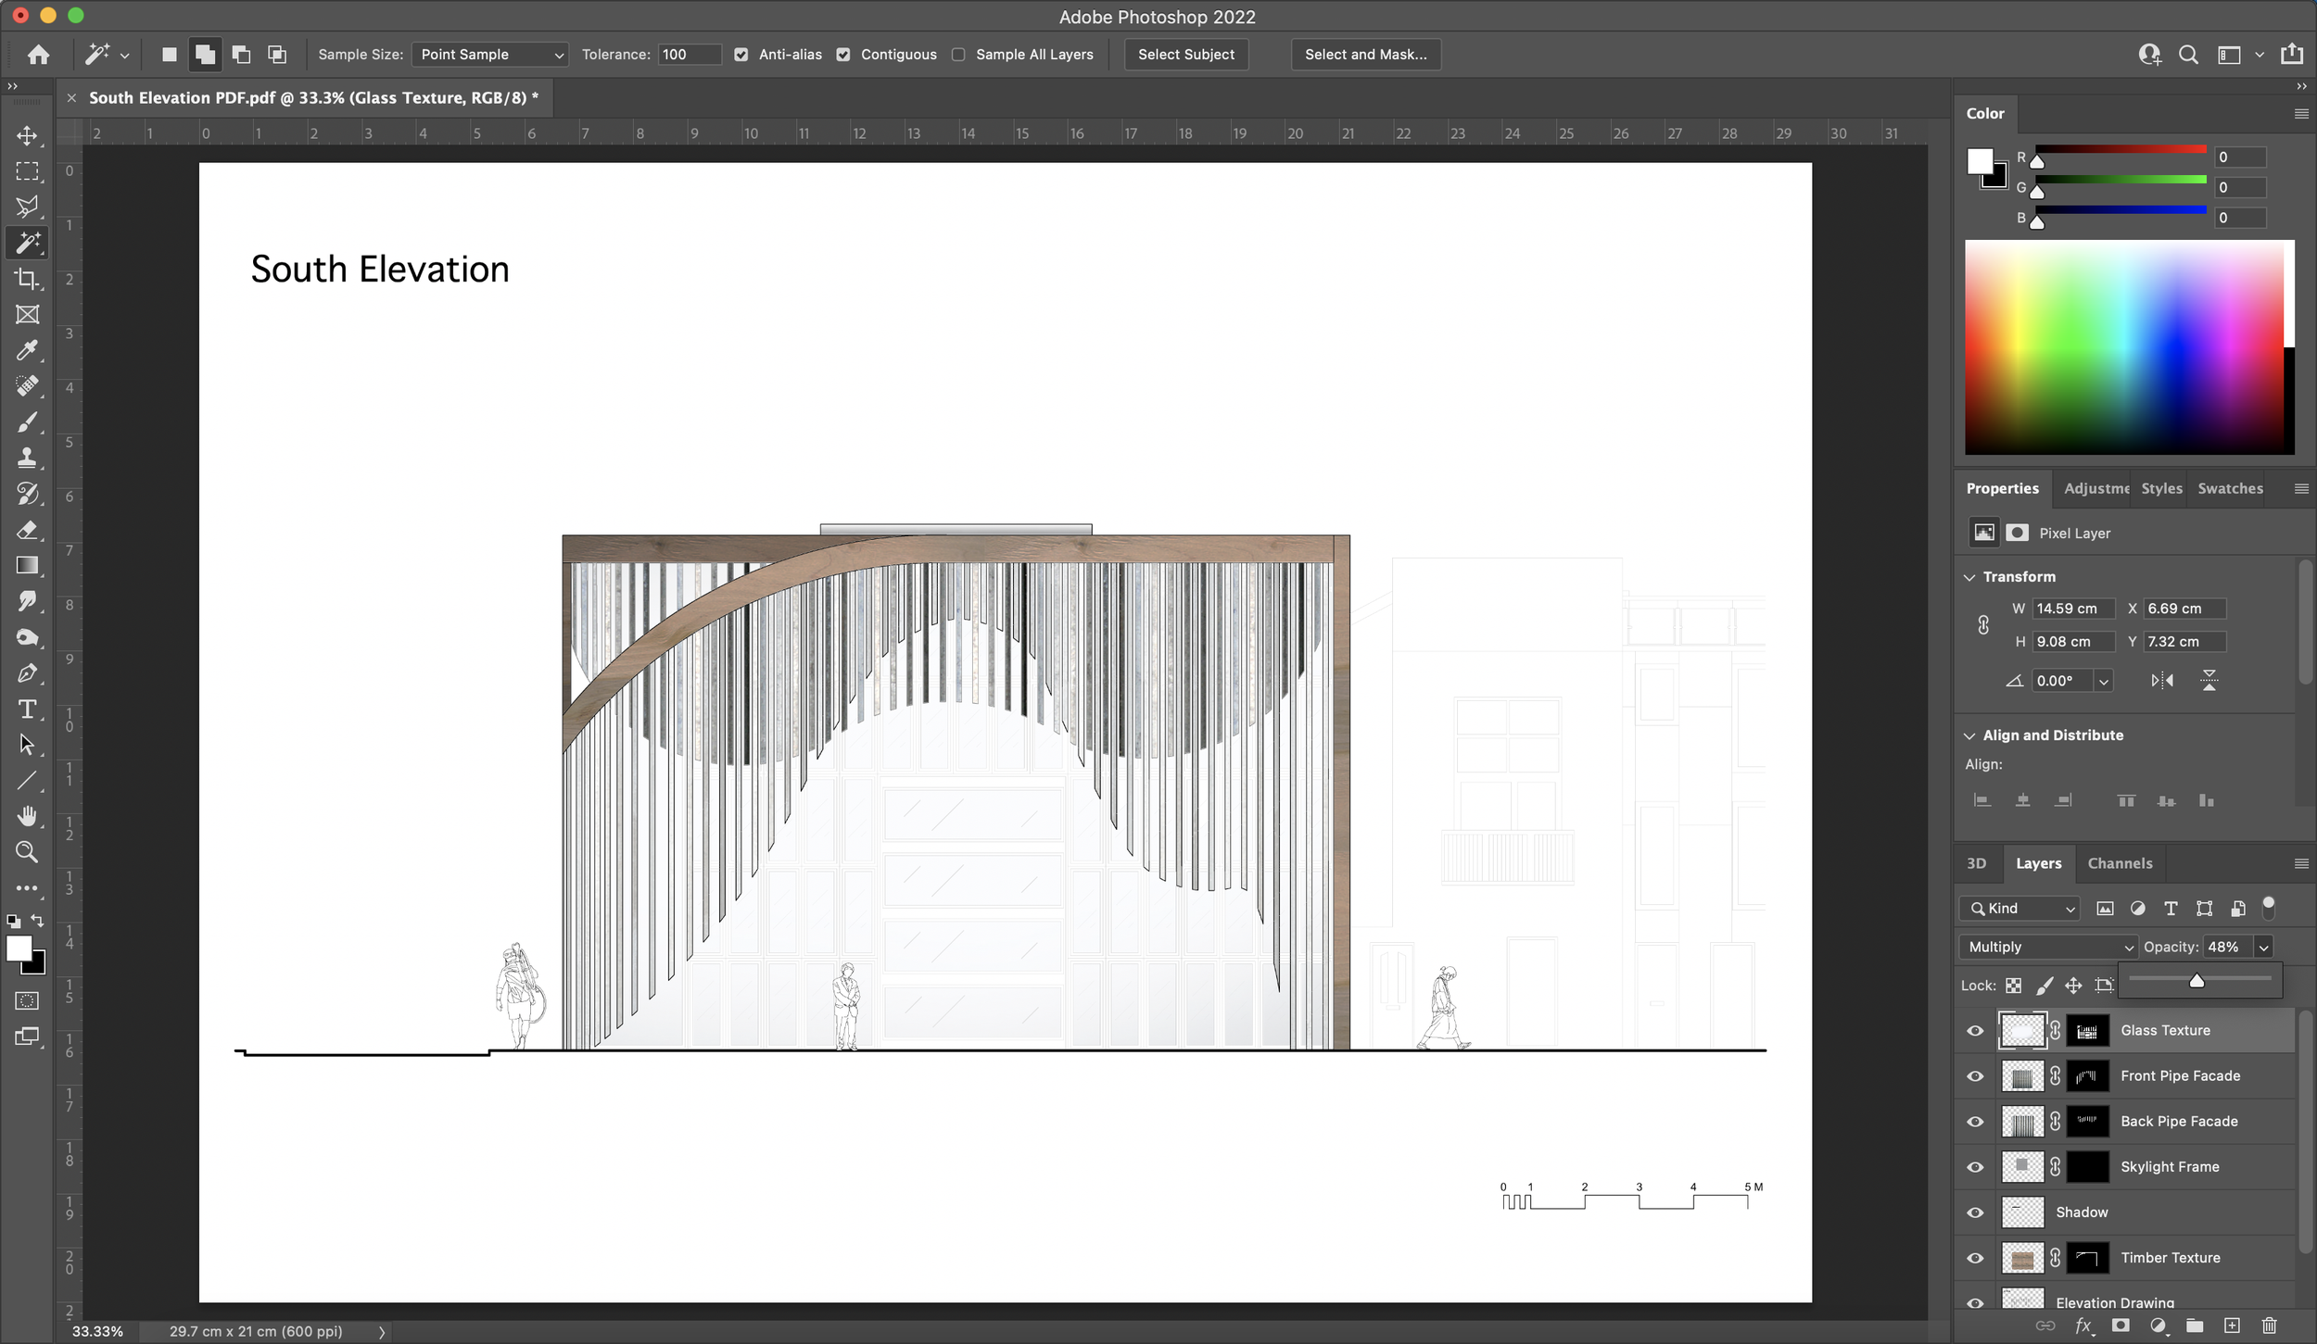Switch to the Layers tab

(2037, 862)
